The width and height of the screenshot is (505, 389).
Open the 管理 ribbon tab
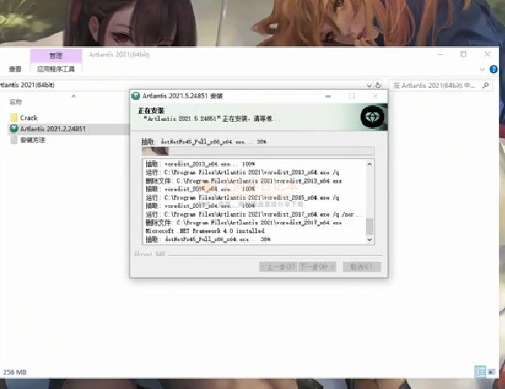point(56,56)
